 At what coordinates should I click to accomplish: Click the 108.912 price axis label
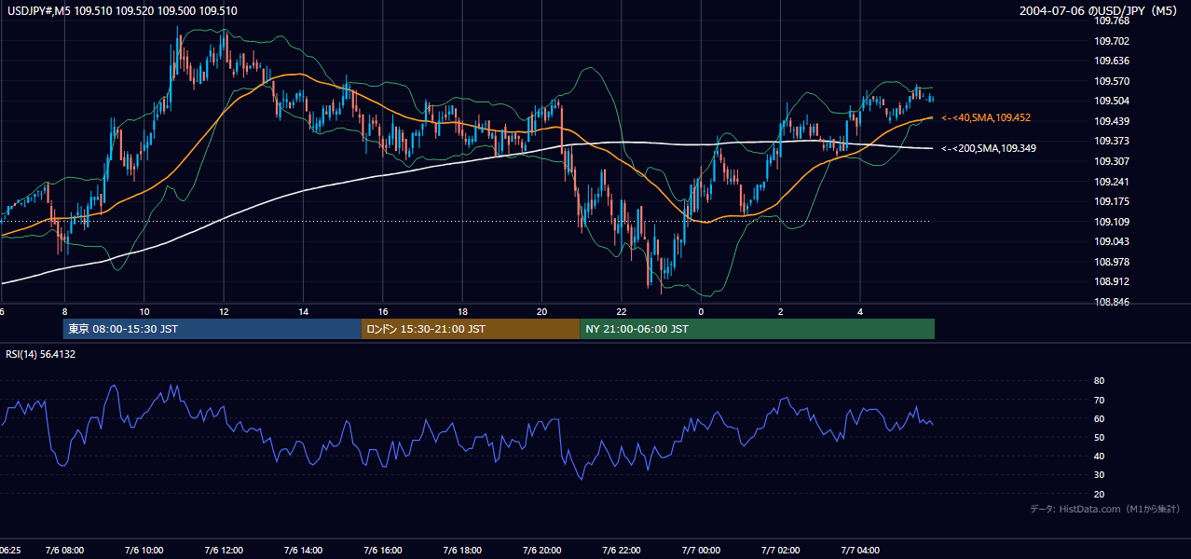[1111, 282]
